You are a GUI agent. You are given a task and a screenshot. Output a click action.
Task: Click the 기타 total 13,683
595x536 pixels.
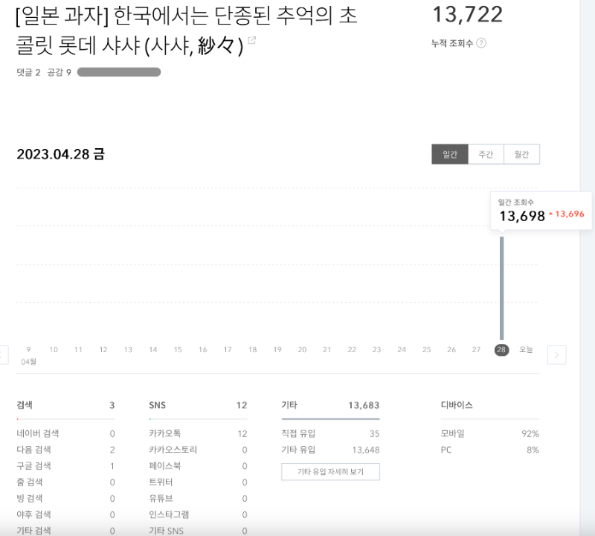[364, 405]
